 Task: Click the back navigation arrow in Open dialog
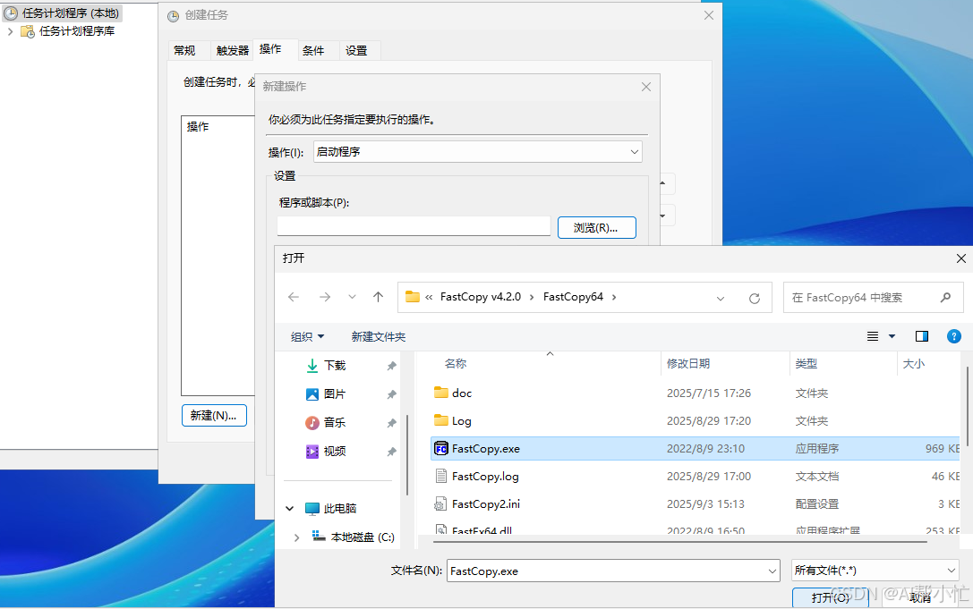294,297
